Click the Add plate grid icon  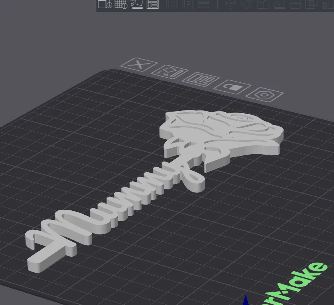tap(121, 4)
